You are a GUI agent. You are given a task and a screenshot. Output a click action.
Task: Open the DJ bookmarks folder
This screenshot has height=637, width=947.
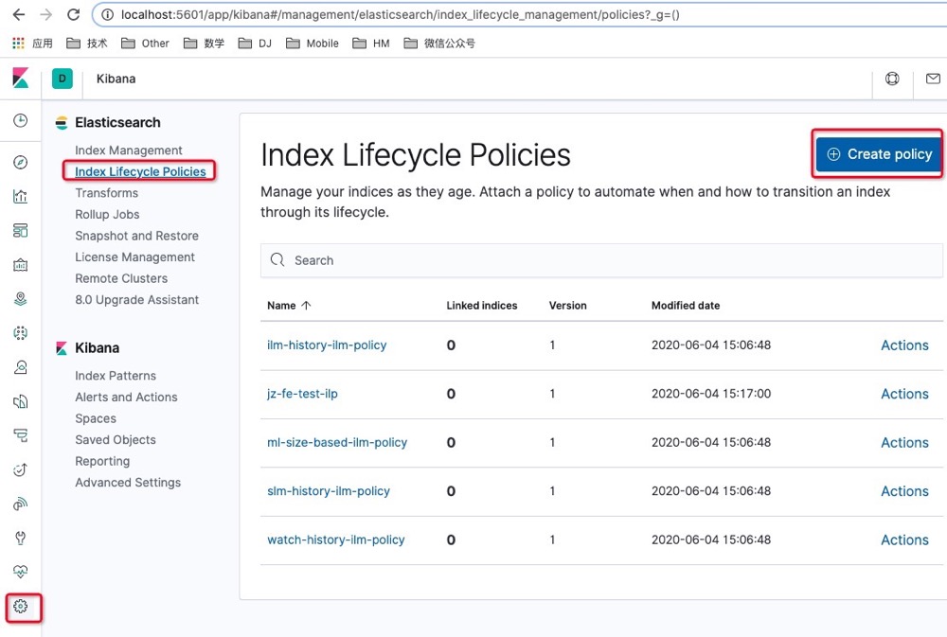[255, 43]
